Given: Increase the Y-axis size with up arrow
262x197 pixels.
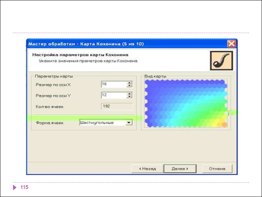Looking at the screenshot, I should pyautogui.click(x=129, y=94).
